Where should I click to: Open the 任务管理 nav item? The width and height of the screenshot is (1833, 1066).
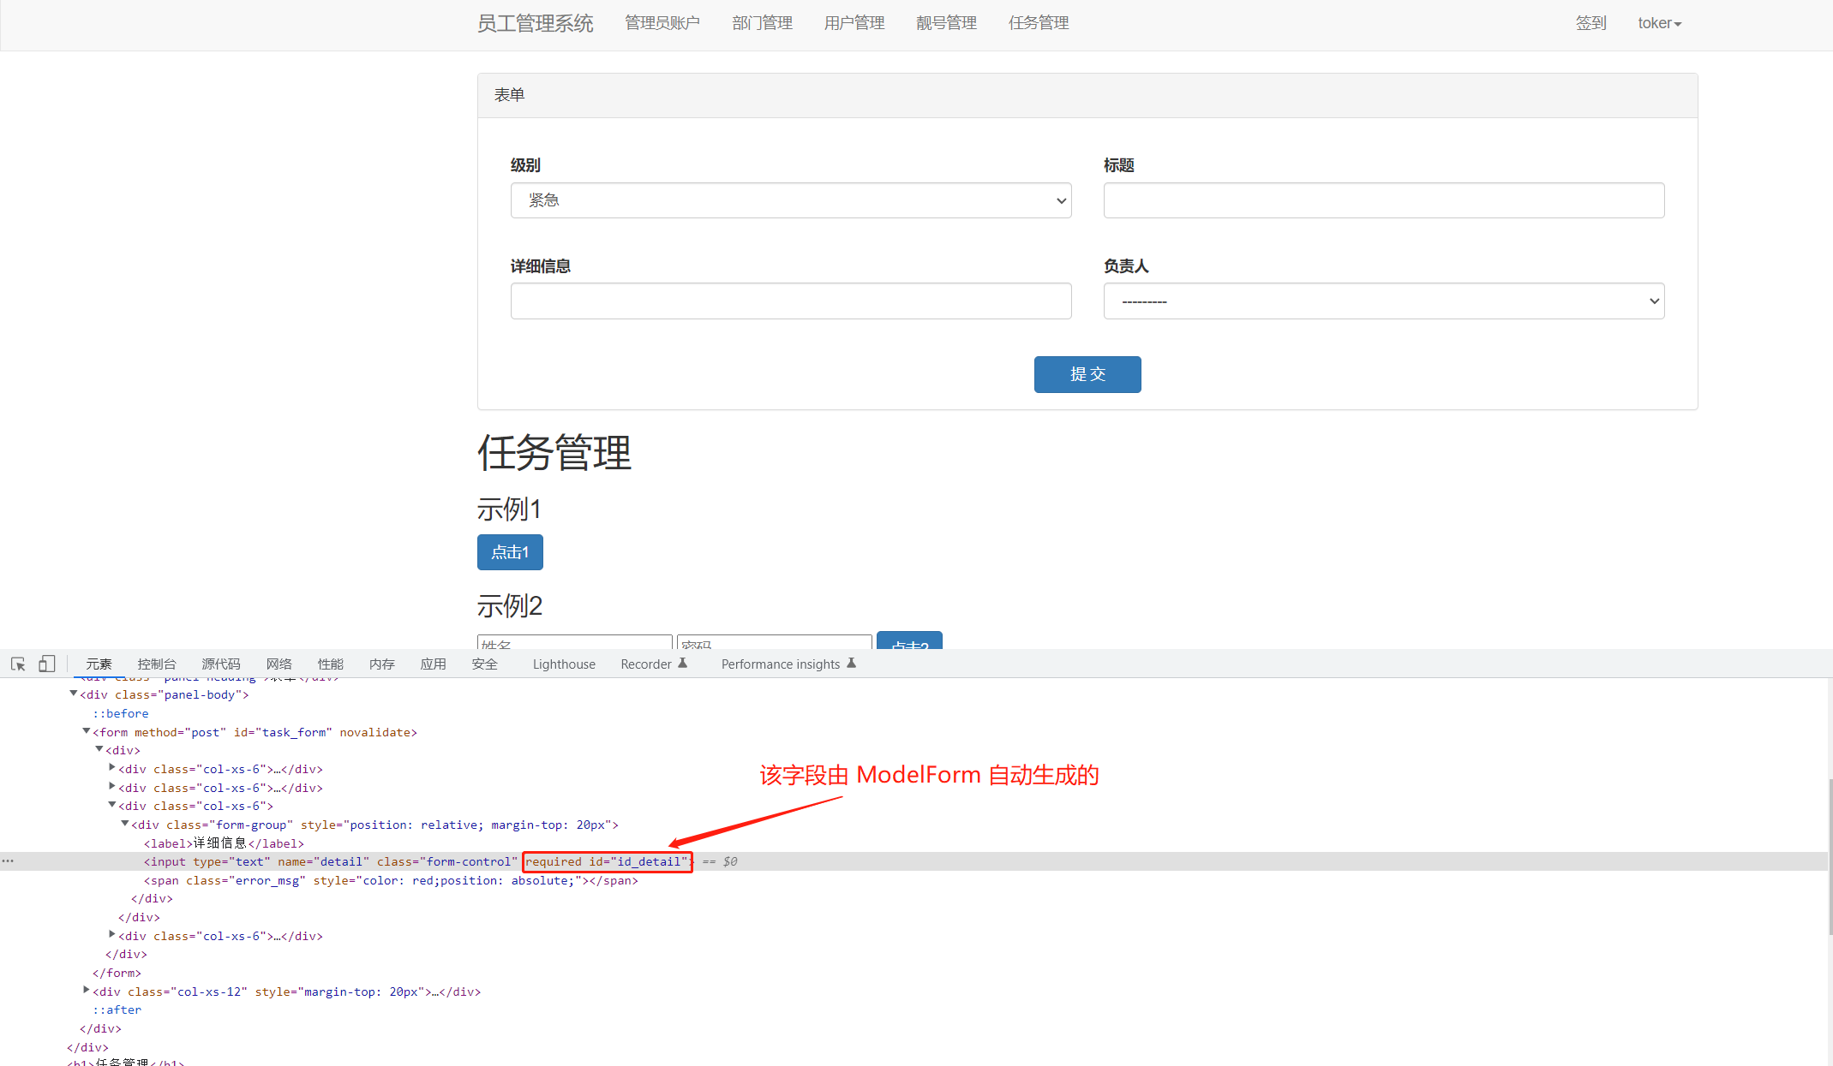[1039, 23]
